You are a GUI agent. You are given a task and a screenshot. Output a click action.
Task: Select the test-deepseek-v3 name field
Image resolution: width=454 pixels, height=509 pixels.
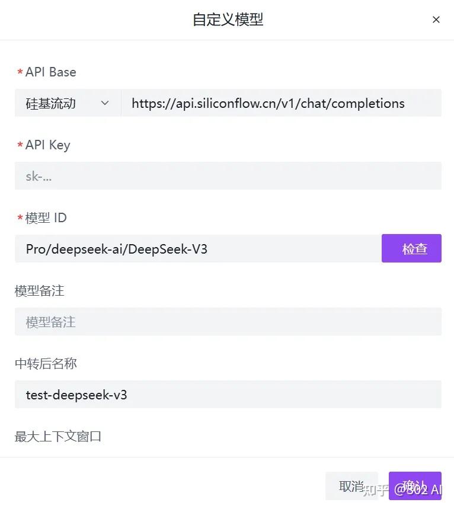[x=227, y=394]
